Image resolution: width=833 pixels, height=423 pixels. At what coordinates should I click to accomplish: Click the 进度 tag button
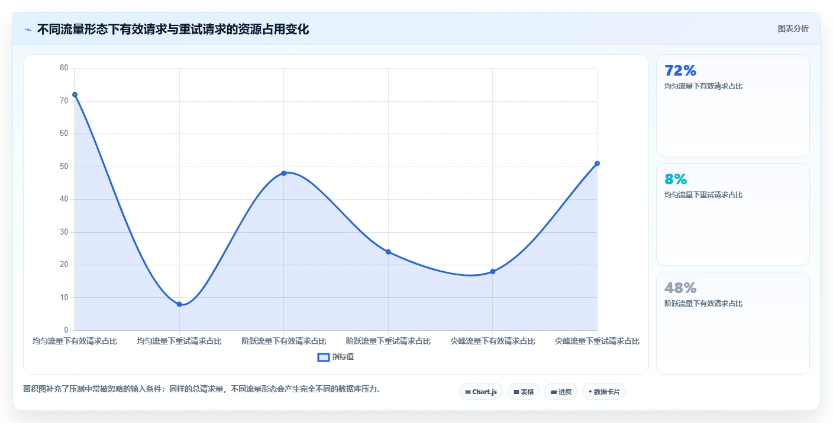[x=561, y=392]
